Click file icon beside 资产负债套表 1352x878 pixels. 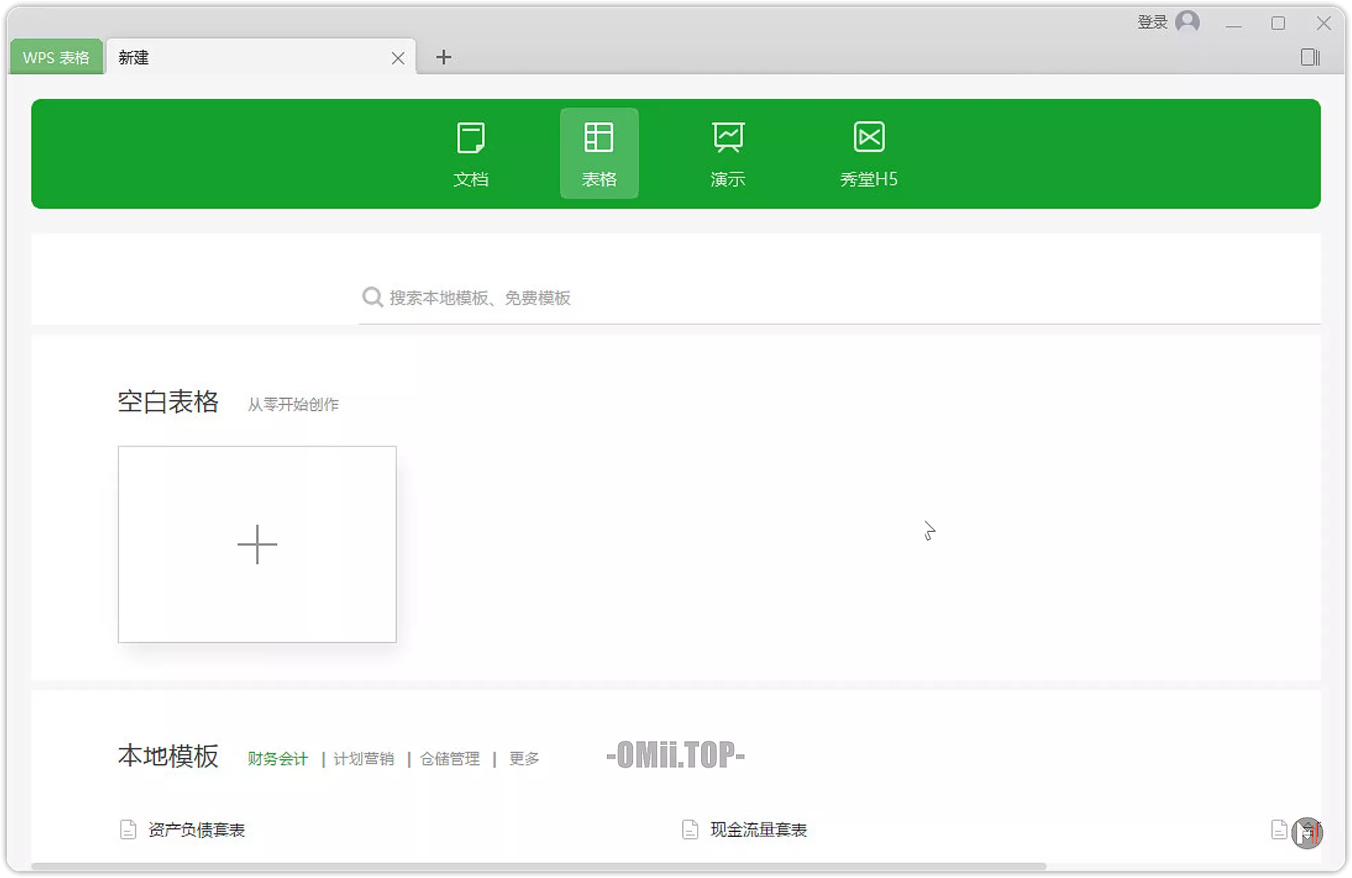[x=128, y=829]
